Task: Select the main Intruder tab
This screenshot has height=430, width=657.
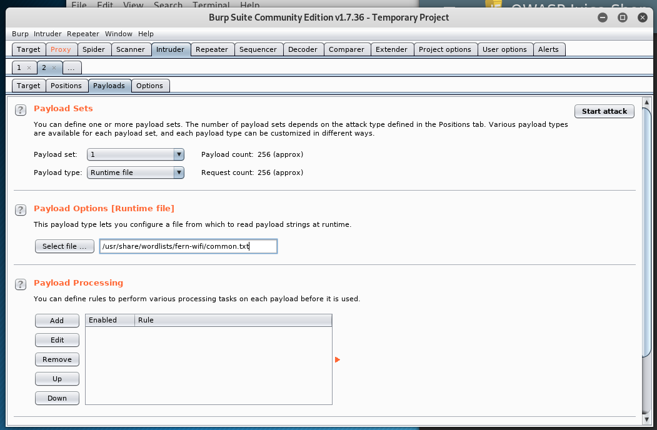Action: point(170,49)
